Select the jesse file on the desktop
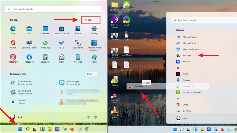 115,66
